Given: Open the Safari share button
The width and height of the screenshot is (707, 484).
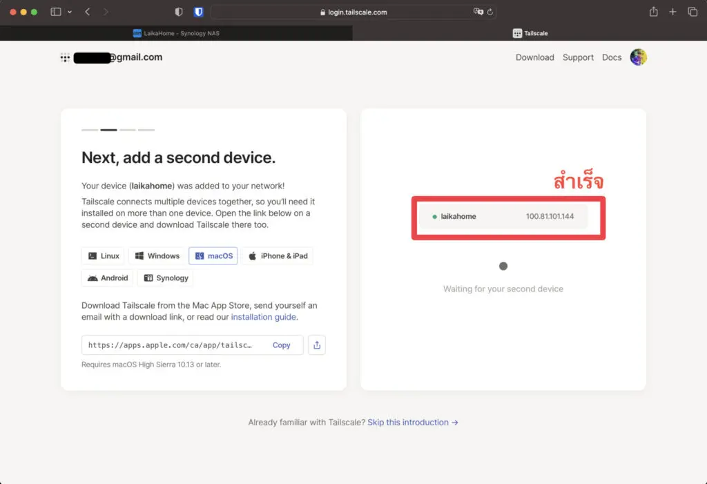Looking at the screenshot, I should tap(653, 12).
